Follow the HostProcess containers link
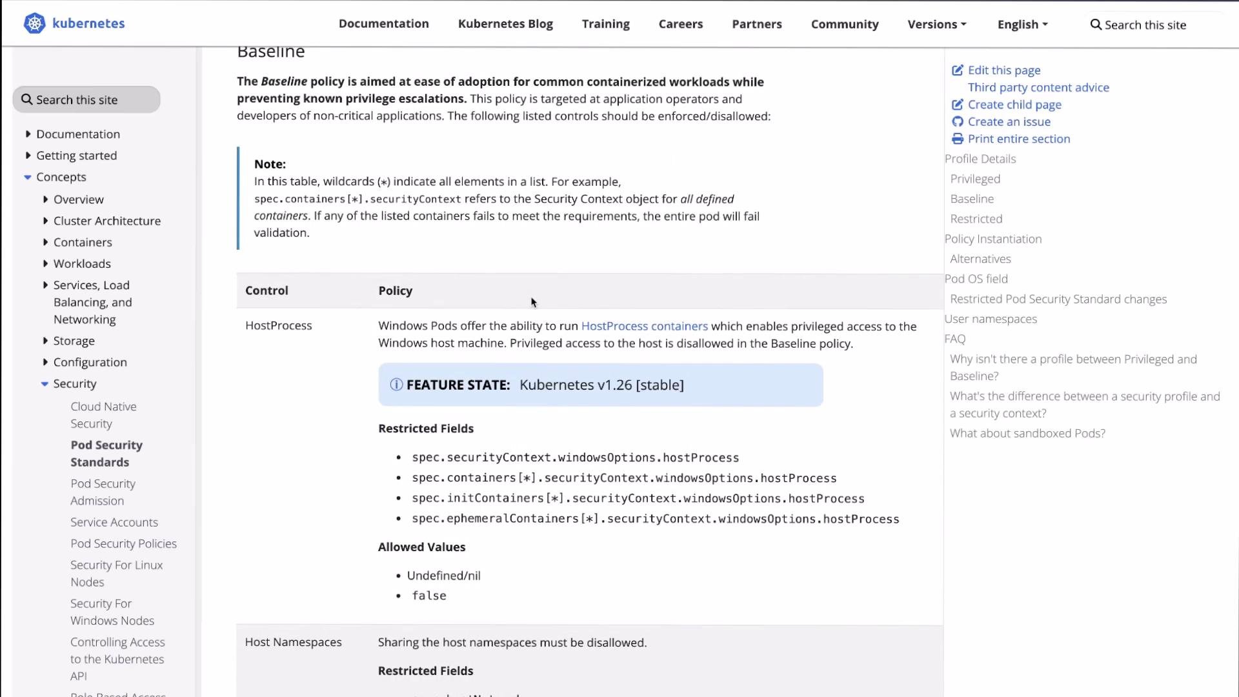Viewport: 1239px width, 697px height. [x=644, y=326]
